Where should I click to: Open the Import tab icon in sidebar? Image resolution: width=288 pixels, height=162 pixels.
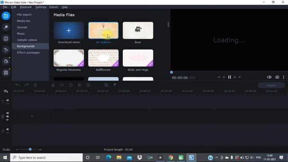[6, 16]
